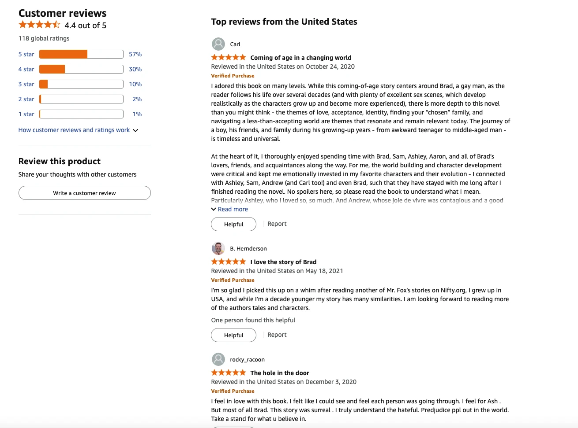Click Carl's profile avatar icon
This screenshot has width=578, height=428.
(218, 44)
